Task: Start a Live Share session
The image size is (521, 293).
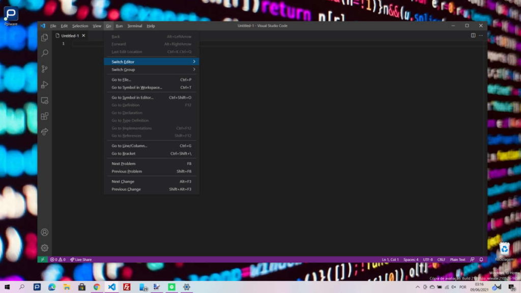Action: click(80, 259)
